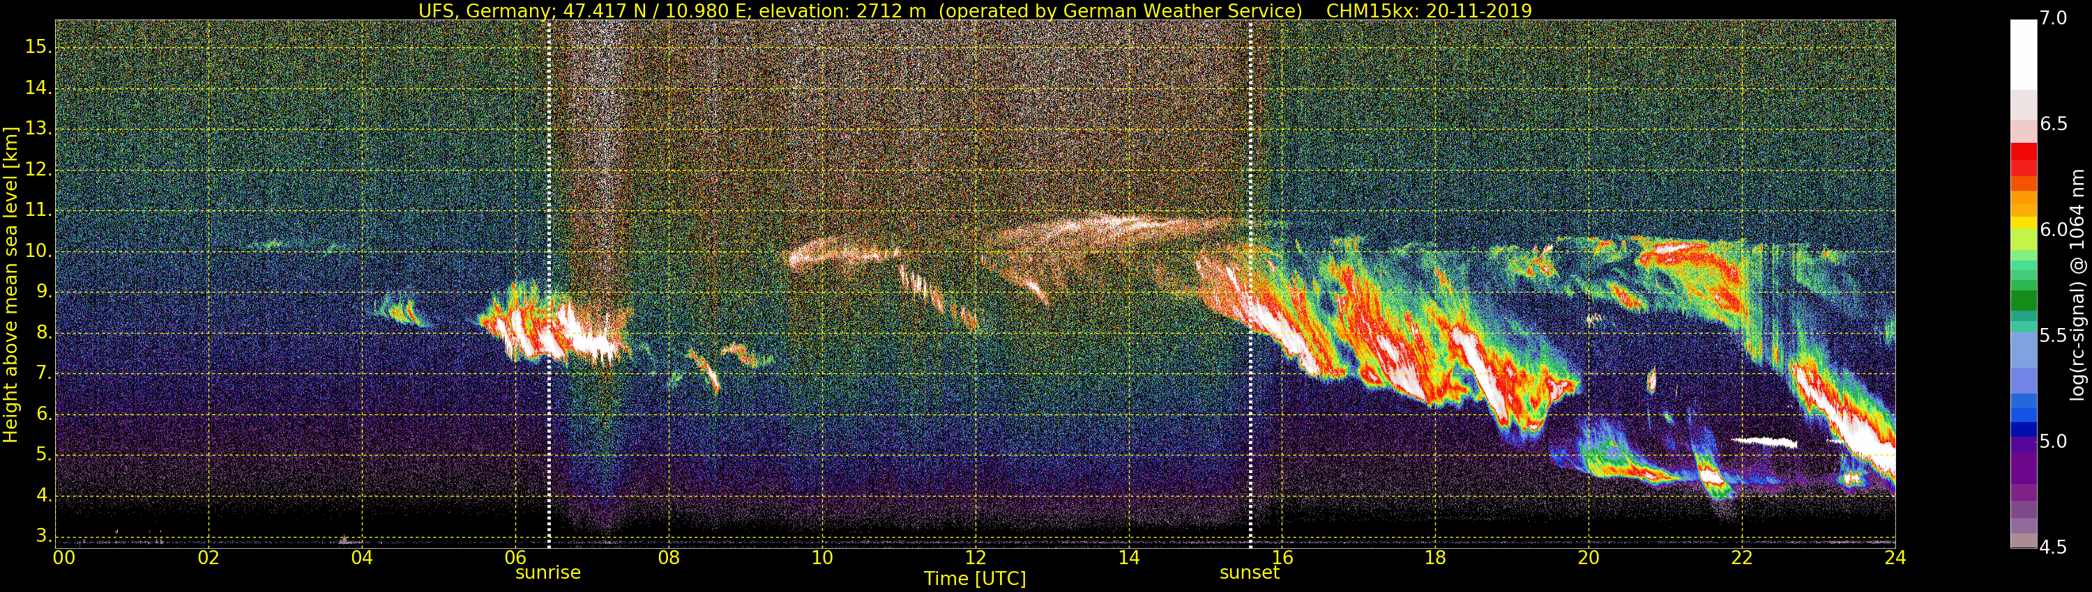Click the height axis tick '11.'
This screenshot has height=592, width=2092.
click(x=38, y=210)
